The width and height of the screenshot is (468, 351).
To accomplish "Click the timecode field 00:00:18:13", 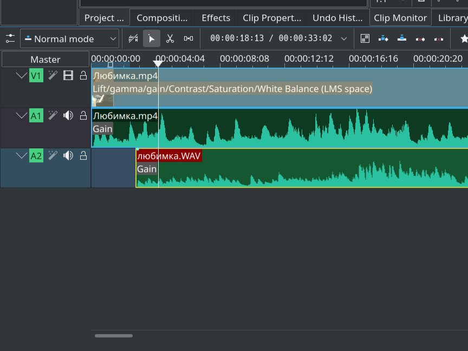I will click(237, 38).
